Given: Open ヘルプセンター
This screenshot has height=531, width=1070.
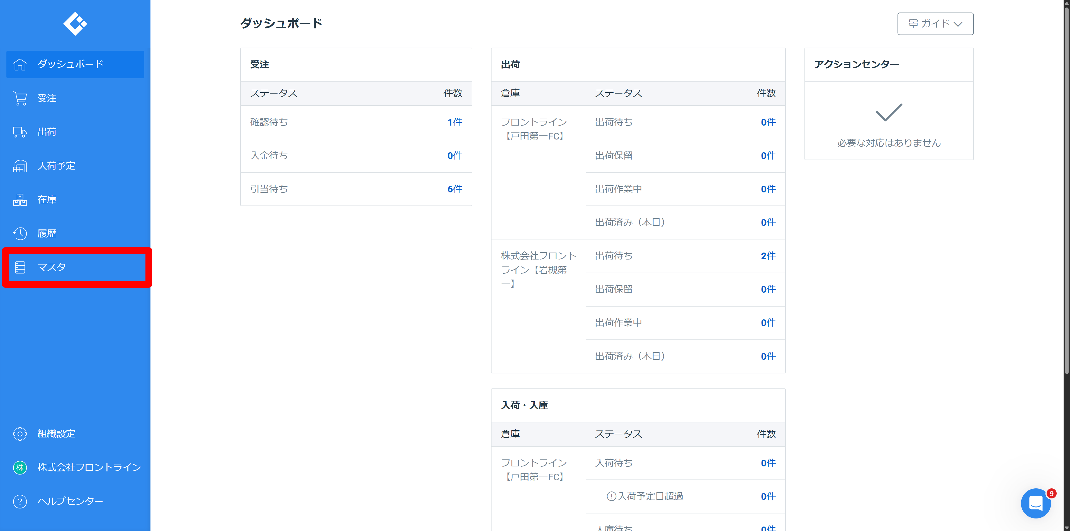Looking at the screenshot, I should (75, 501).
